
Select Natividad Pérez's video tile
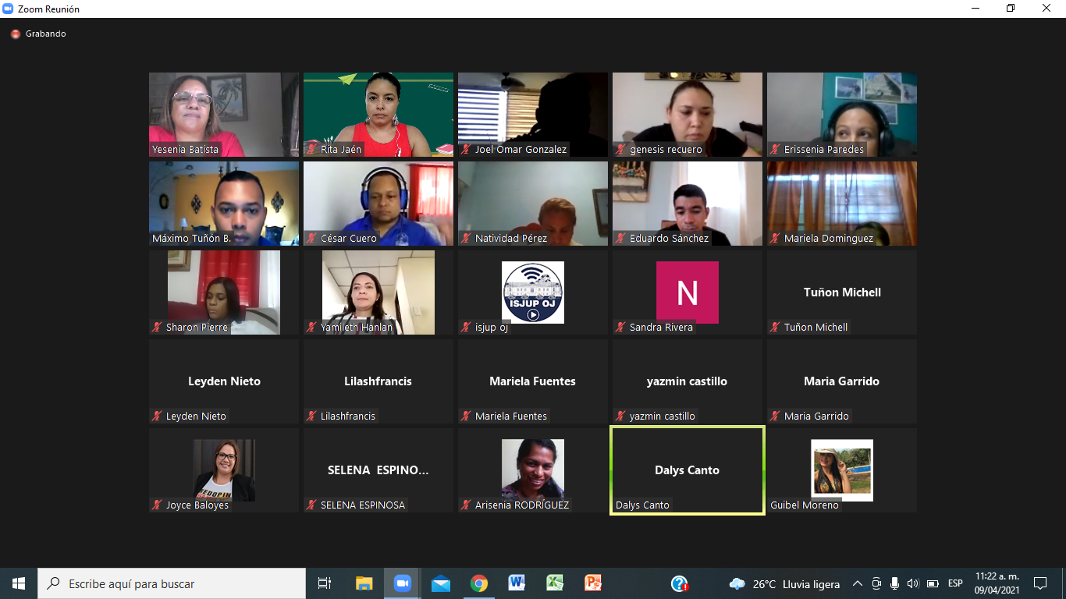click(533, 204)
